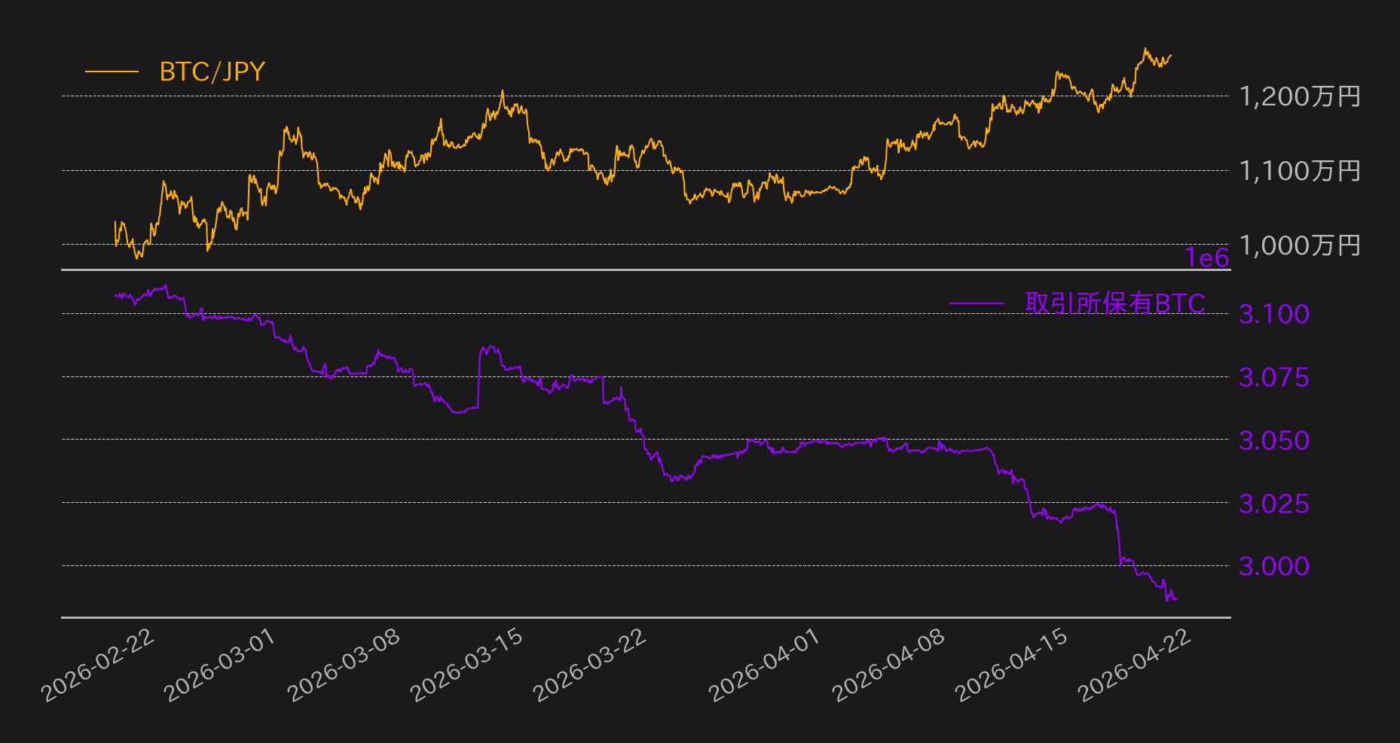Click the 2026-04-01 date tick label
The height and width of the screenshot is (743, 1400).
coord(765,666)
